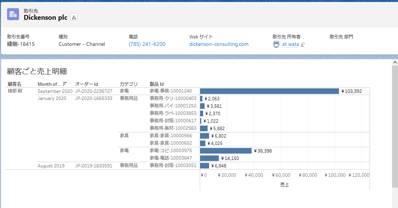
Task: Select the ¥103,392 sales bar
Action: click(269, 91)
